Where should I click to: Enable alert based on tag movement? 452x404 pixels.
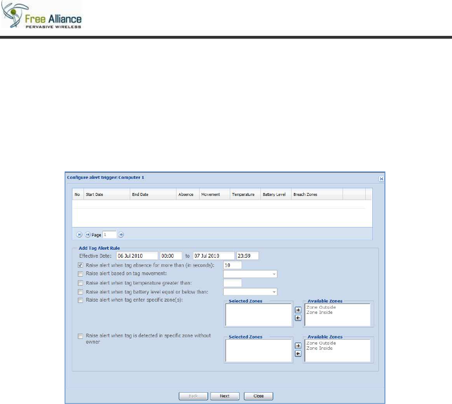click(80, 274)
